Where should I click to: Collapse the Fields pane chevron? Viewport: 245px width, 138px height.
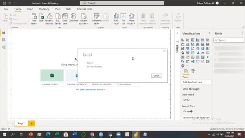point(242,33)
